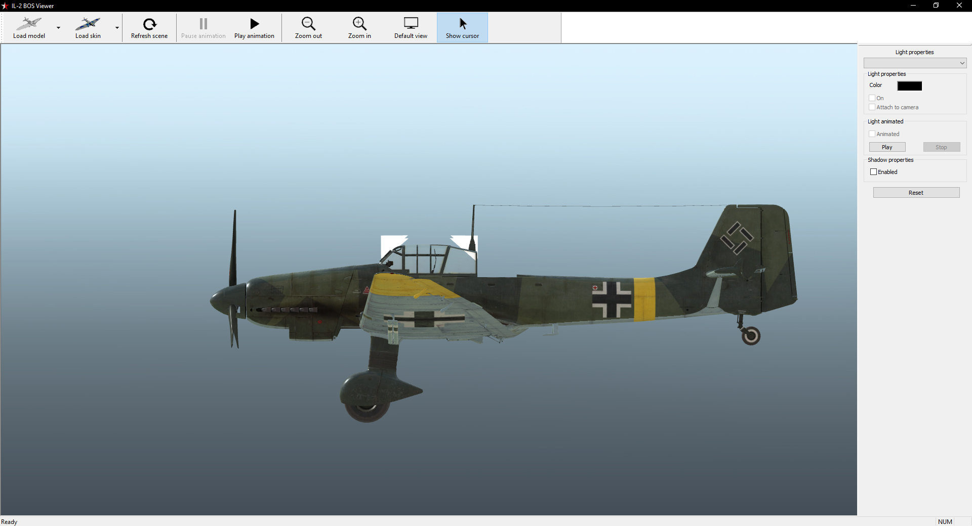
Task: Tick the Animated light checkbox
Action: 872,134
